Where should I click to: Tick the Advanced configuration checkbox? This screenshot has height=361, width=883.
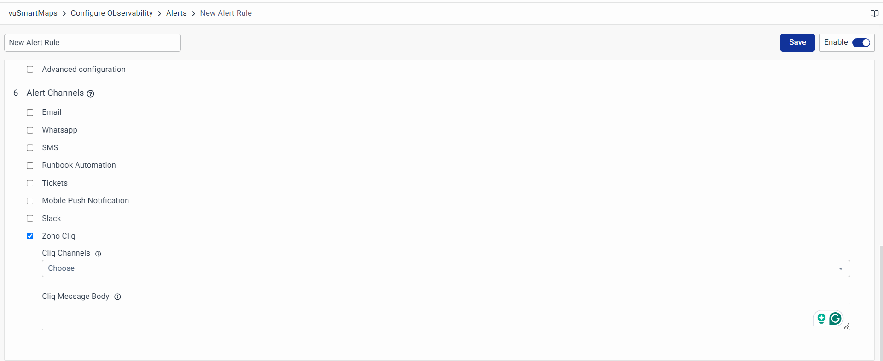point(30,70)
